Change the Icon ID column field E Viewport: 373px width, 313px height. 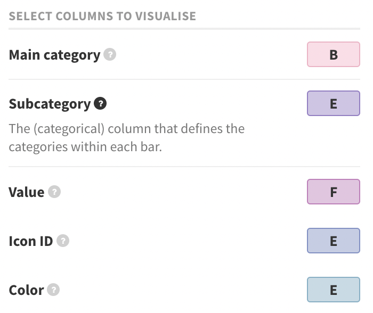click(333, 241)
